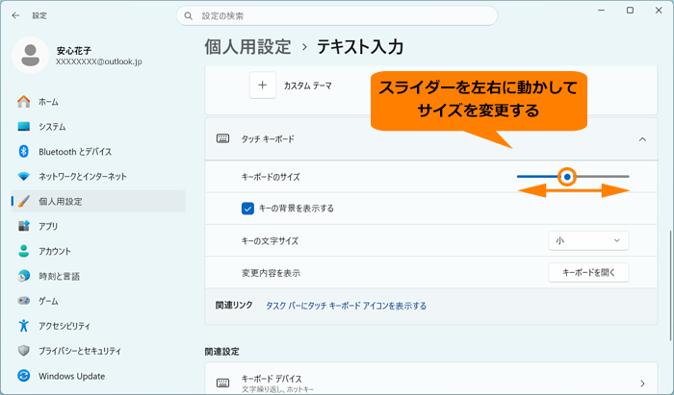Click the search magnifier icon
This screenshot has width=674, height=395.
point(188,16)
